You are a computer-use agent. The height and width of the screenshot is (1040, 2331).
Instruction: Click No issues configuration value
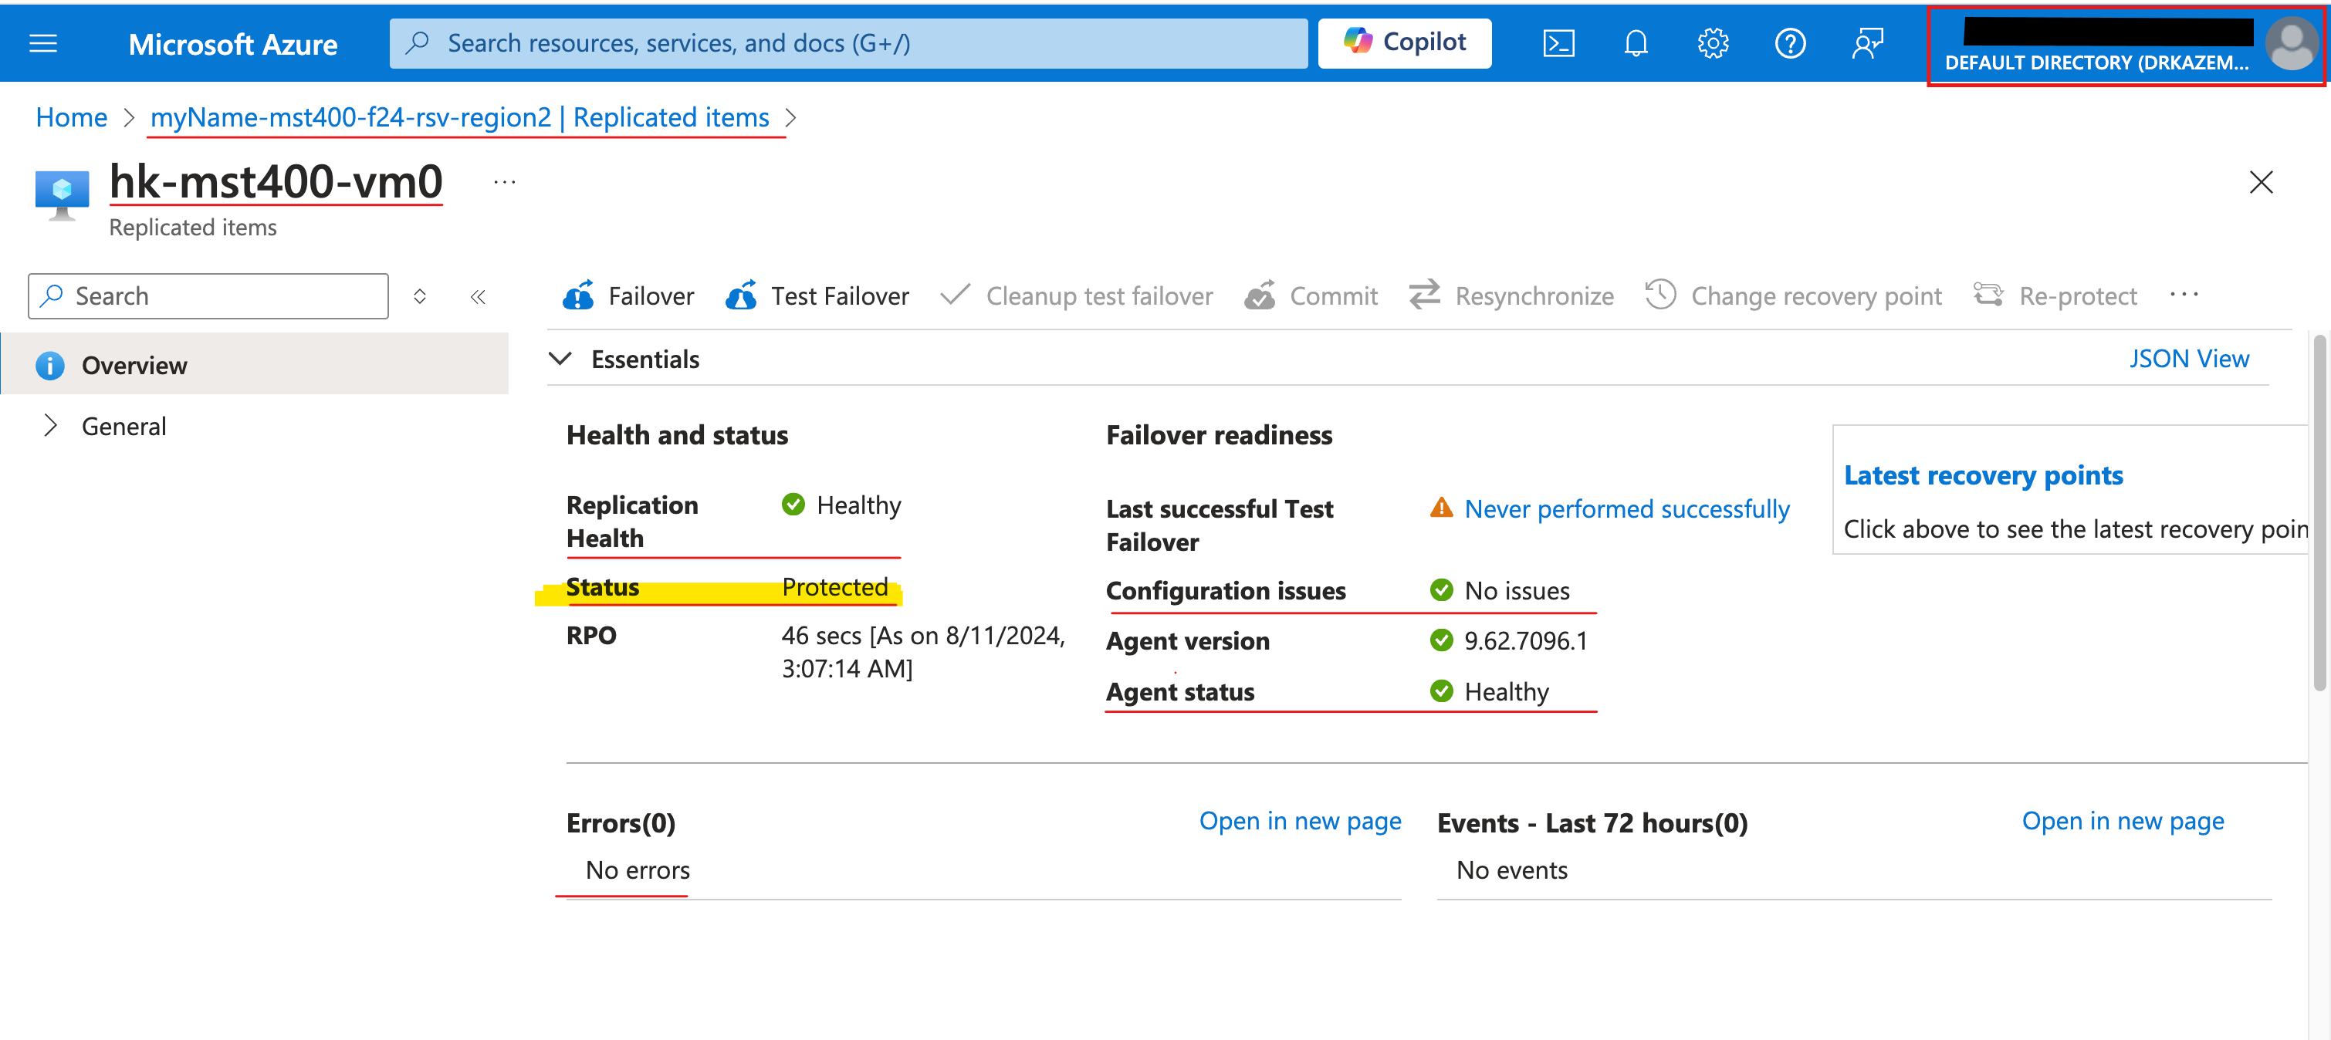(1517, 590)
